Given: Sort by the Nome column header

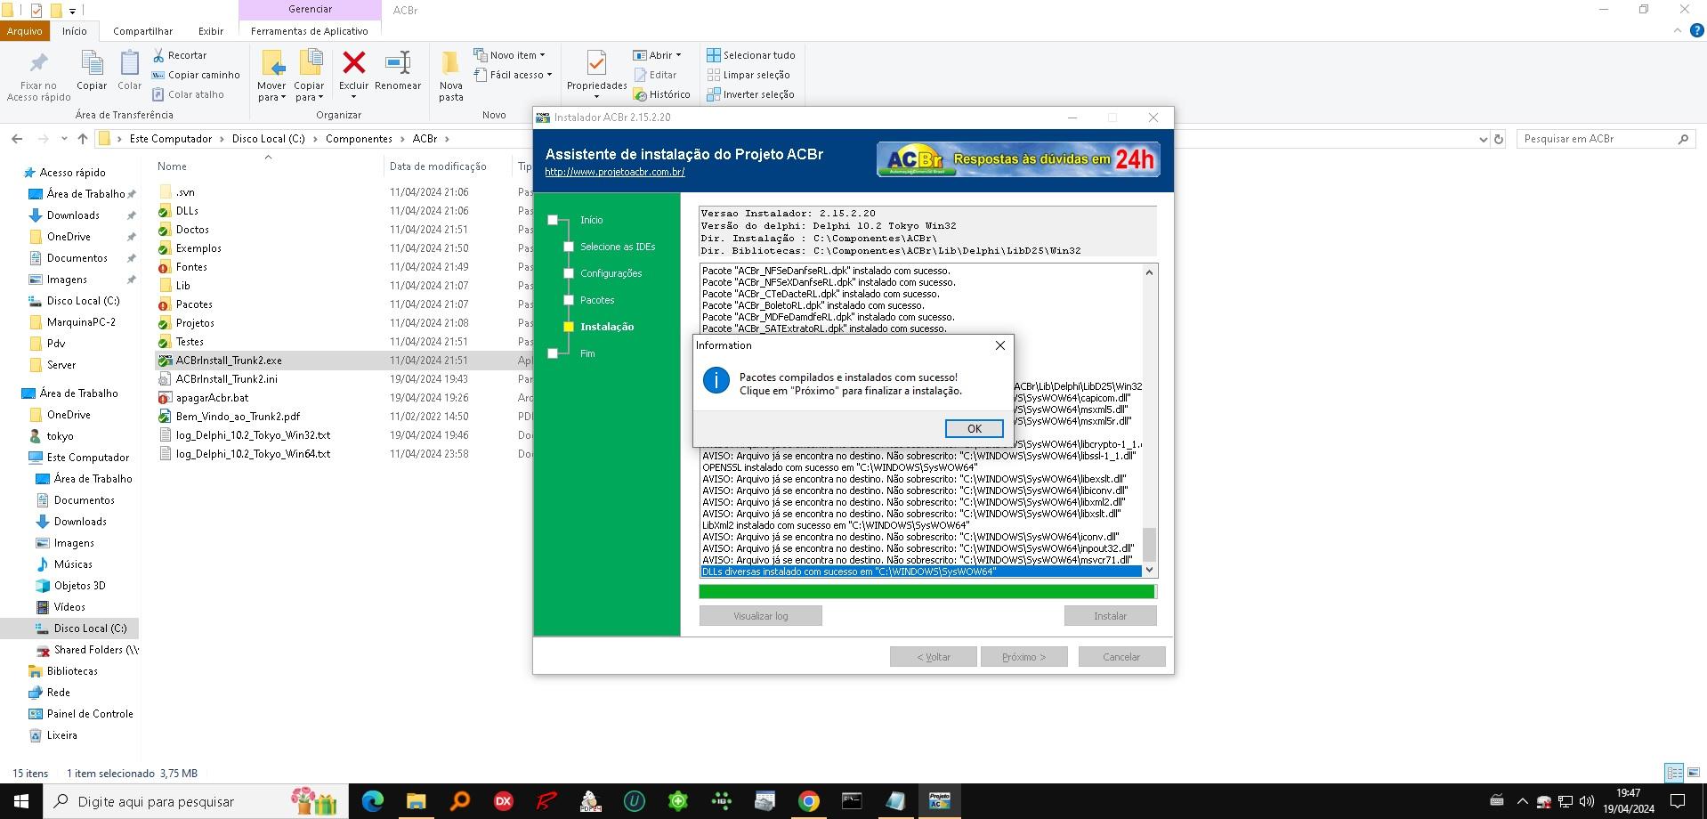Looking at the screenshot, I should pos(172,166).
